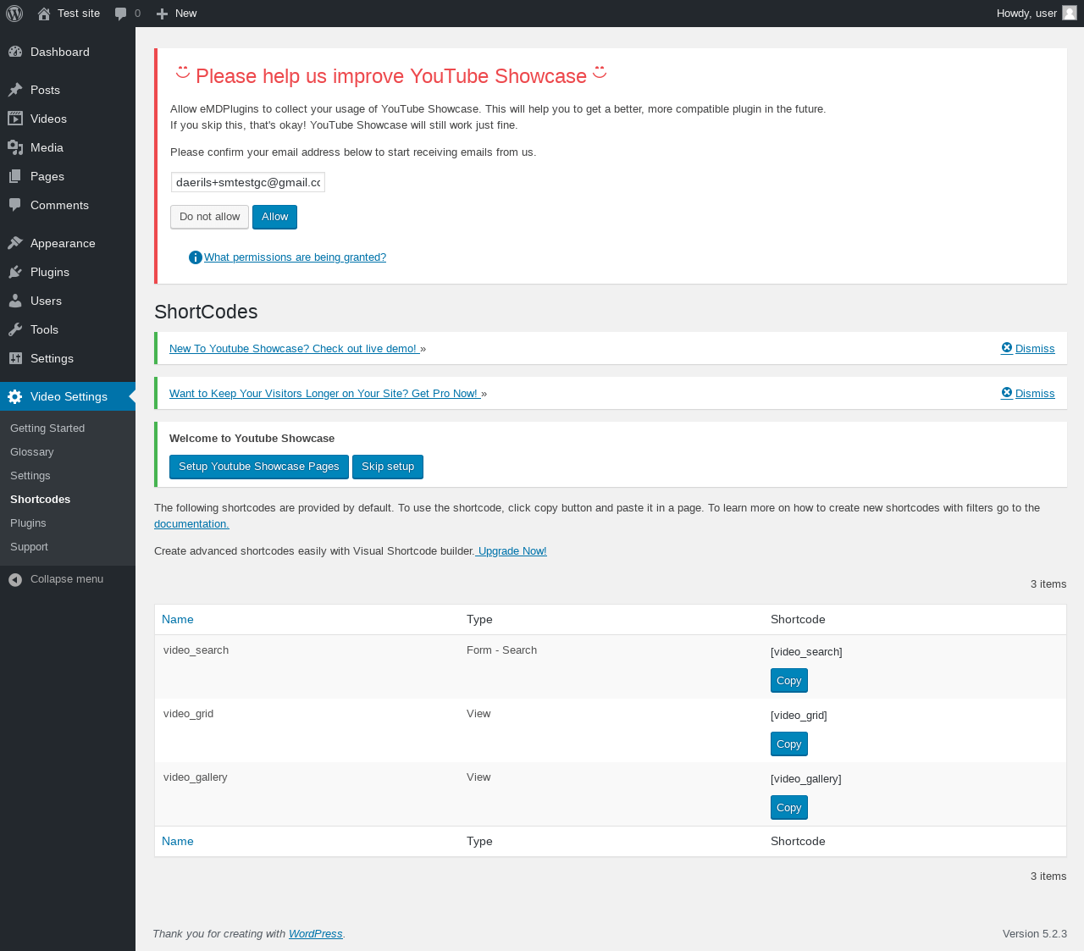Click the Plugins plug icon in sidebar
Viewport: 1084px width, 951px height.
[x=15, y=272]
